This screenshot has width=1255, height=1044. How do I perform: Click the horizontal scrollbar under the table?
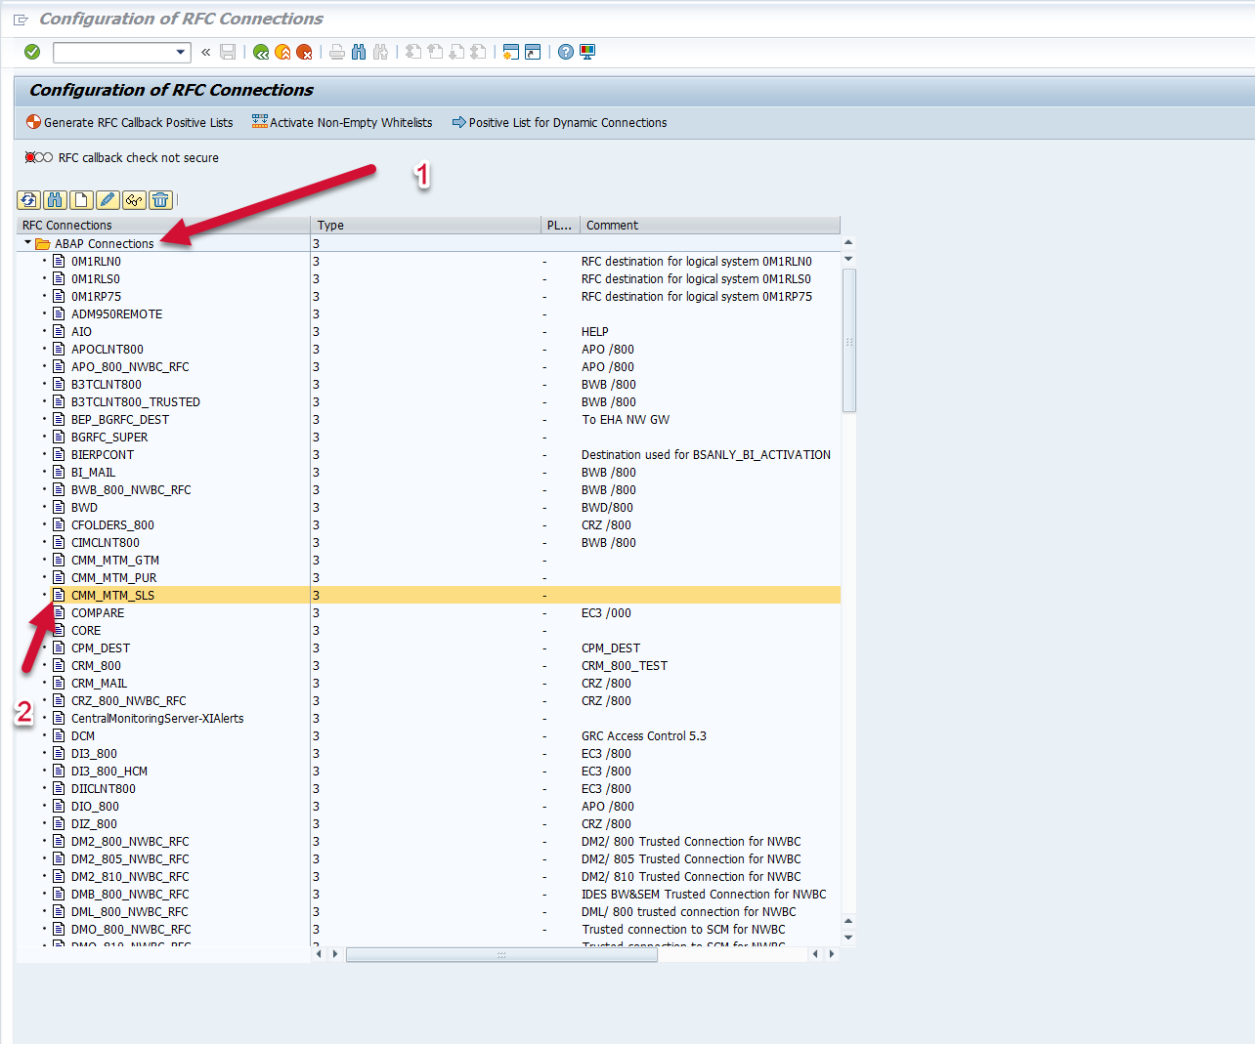[x=501, y=954]
